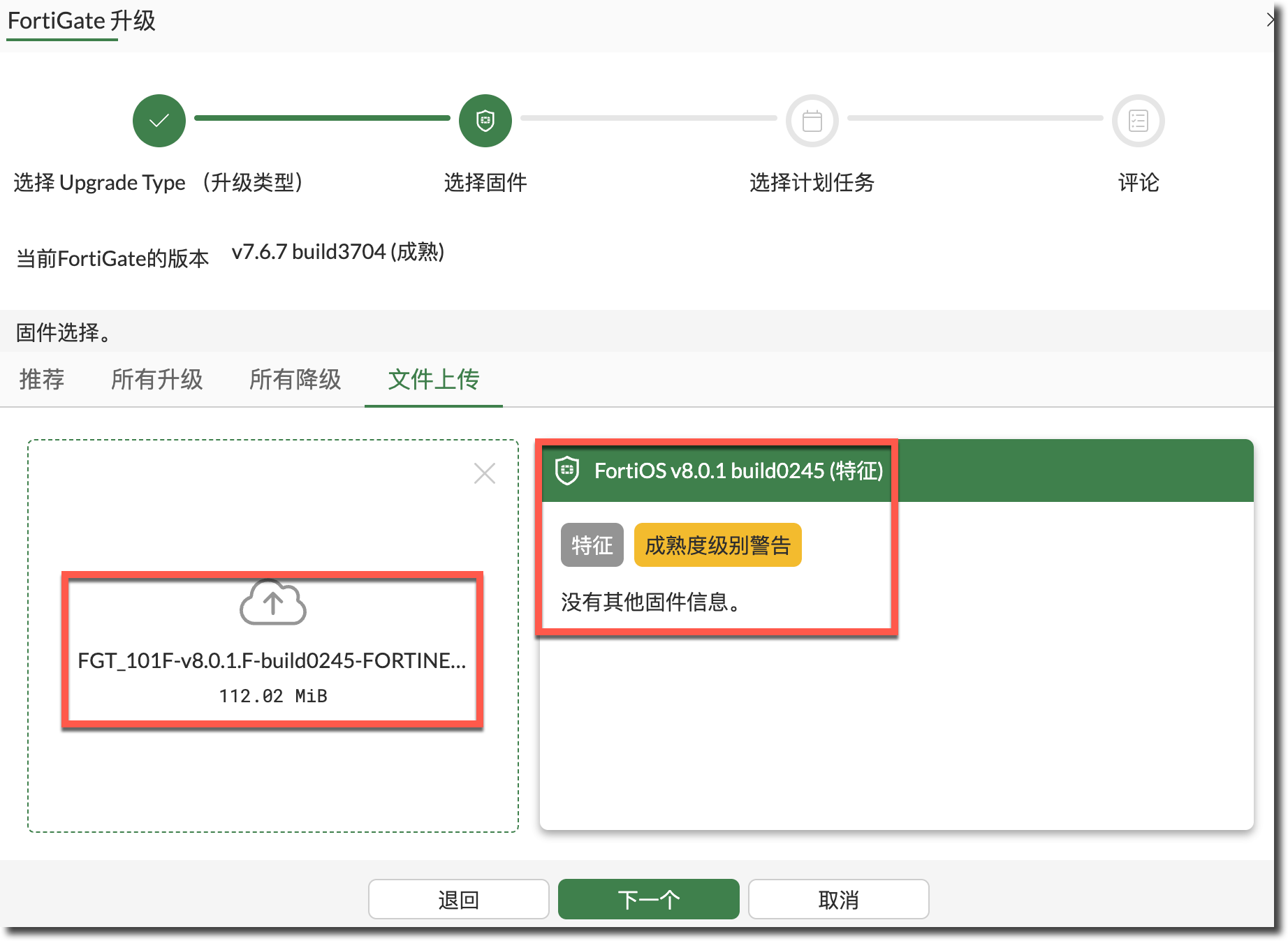This screenshot has height=941, width=1288.
Task: Click the 选择固件 step label
Action: tap(485, 182)
